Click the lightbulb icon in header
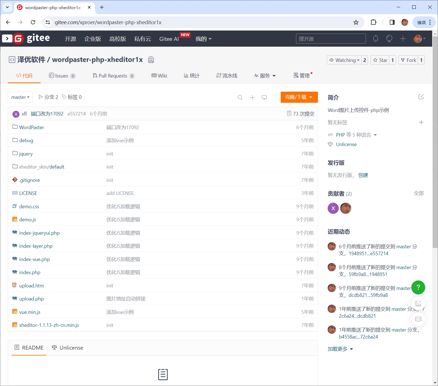Screen dimensions: 438x386 tap(389, 39)
